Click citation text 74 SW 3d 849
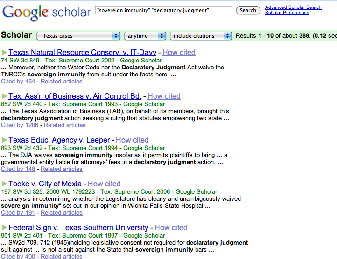Image resolution: width=337 pixels, height=259 pixels. click(x=20, y=60)
